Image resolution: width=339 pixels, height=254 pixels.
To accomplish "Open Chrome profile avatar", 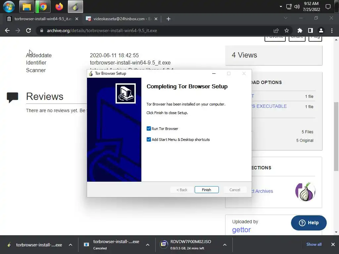I will tap(321, 30).
